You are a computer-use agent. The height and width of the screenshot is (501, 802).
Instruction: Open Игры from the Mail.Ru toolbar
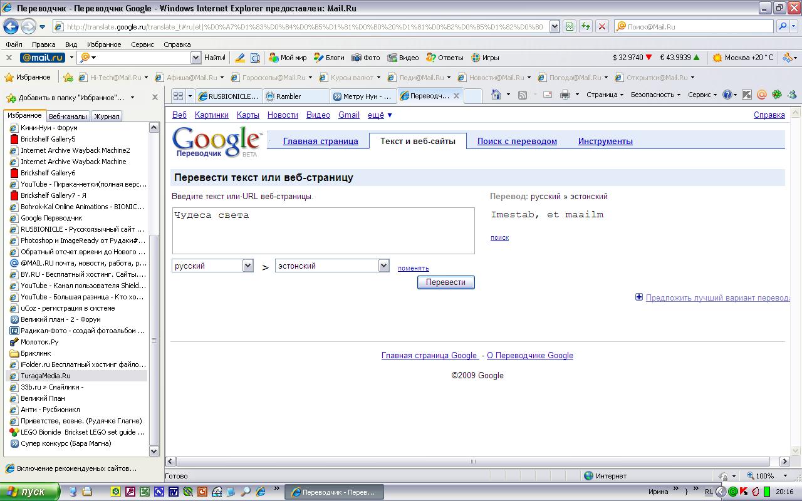[485, 58]
